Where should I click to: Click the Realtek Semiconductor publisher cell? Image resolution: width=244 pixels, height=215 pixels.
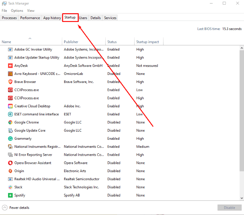click(82, 179)
